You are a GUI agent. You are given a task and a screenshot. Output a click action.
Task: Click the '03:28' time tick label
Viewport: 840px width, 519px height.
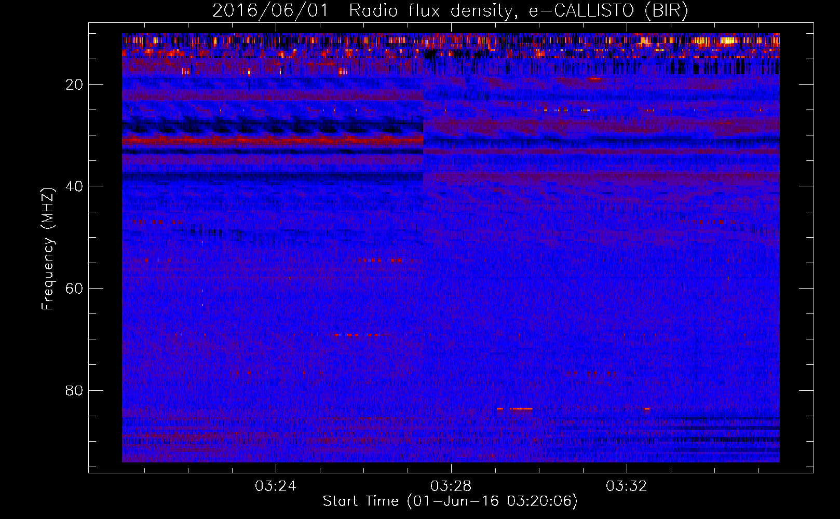pyautogui.click(x=451, y=486)
